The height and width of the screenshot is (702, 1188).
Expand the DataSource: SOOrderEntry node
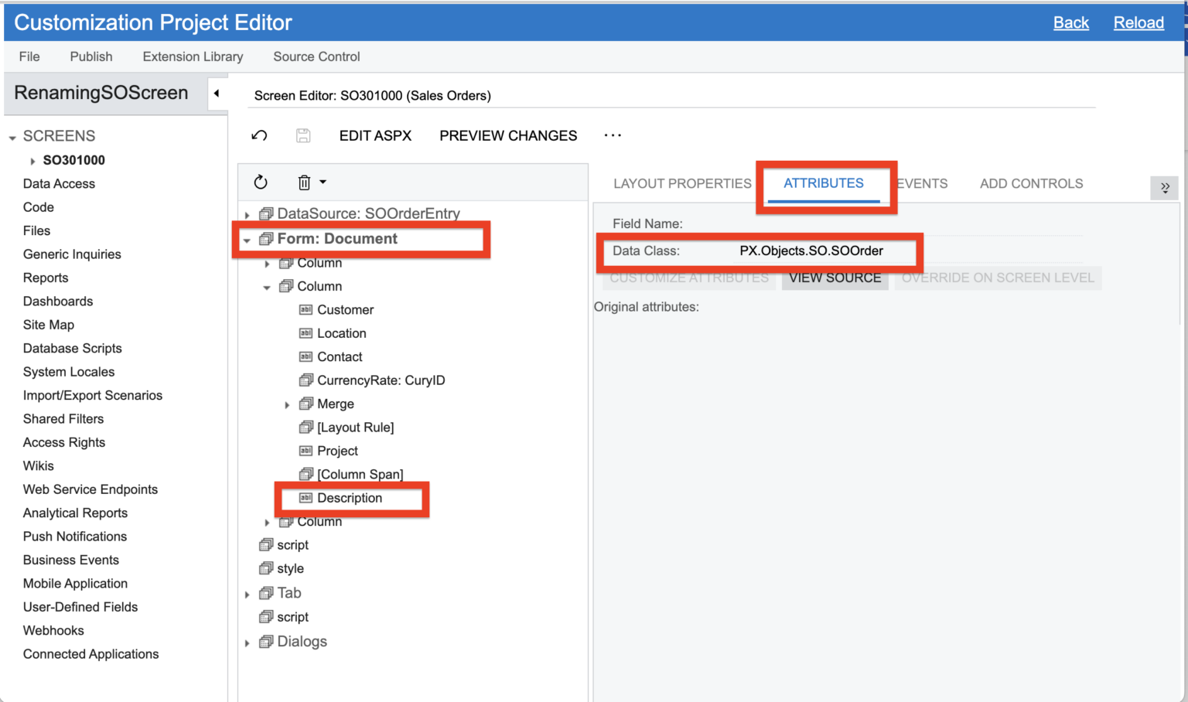point(247,215)
